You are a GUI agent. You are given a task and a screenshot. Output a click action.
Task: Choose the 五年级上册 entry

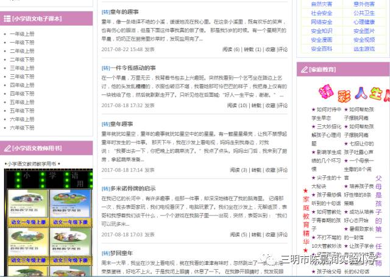tap(22, 102)
